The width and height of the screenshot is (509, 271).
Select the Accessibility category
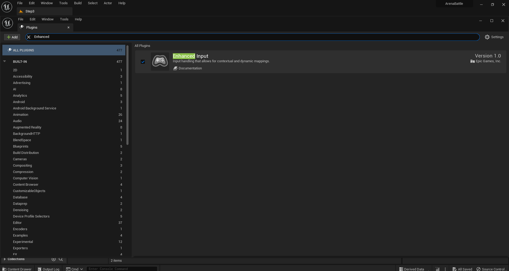click(64, 77)
